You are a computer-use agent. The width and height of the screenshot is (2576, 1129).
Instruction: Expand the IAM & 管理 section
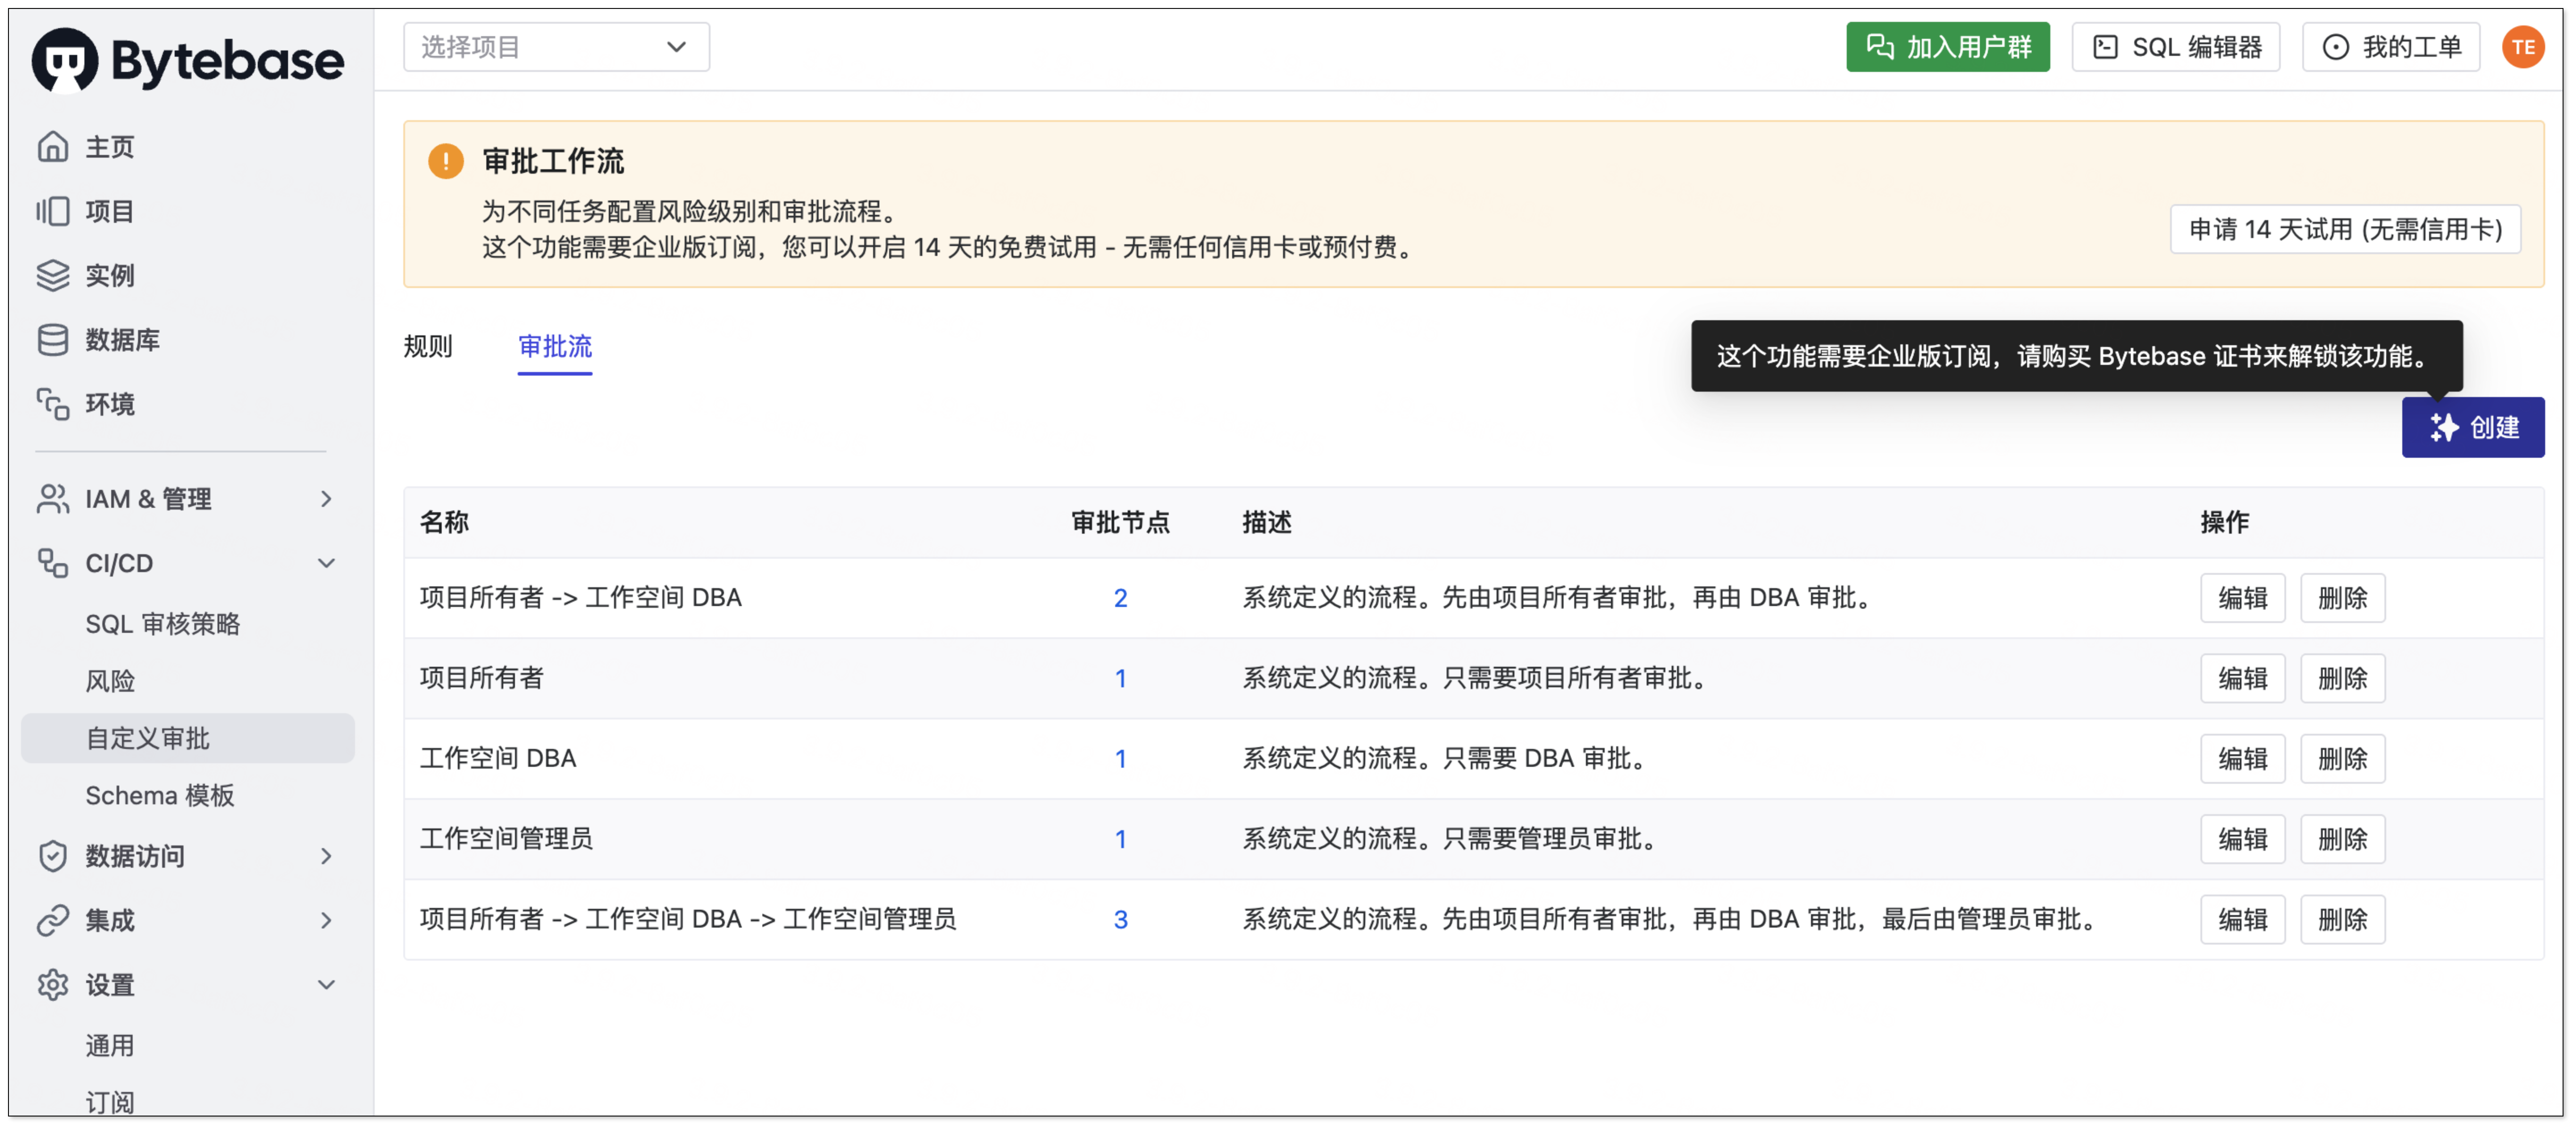[326, 498]
